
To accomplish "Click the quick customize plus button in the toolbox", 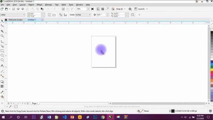I will (2, 103).
